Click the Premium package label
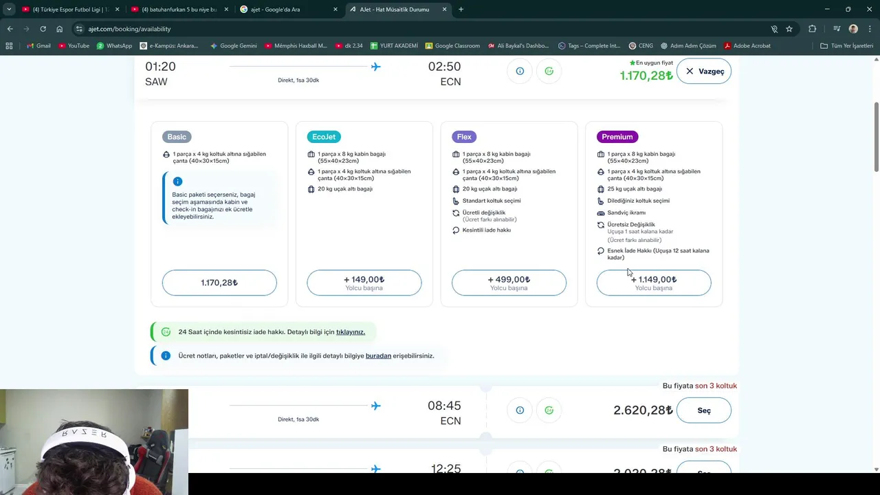880x495 pixels. pyautogui.click(x=617, y=137)
